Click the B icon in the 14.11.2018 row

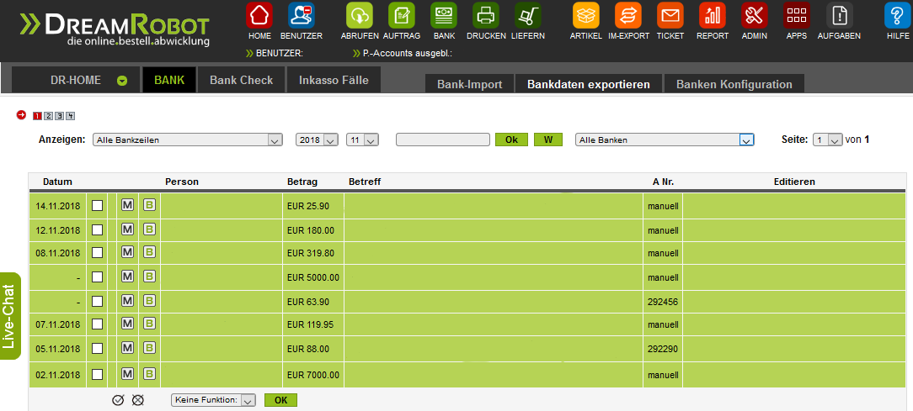(x=150, y=204)
